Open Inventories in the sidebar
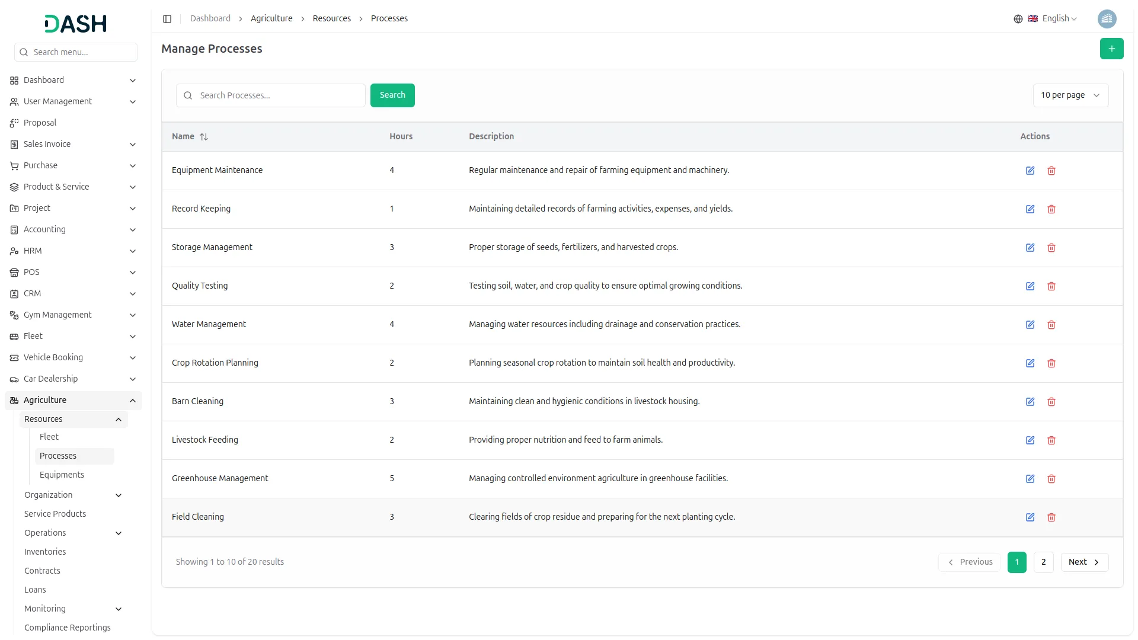 [45, 552]
